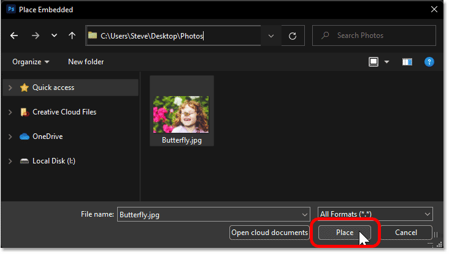The height and width of the screenshot is (254, 449).
Task: Click the Forward navigation arrow
Action: point(34,35)
